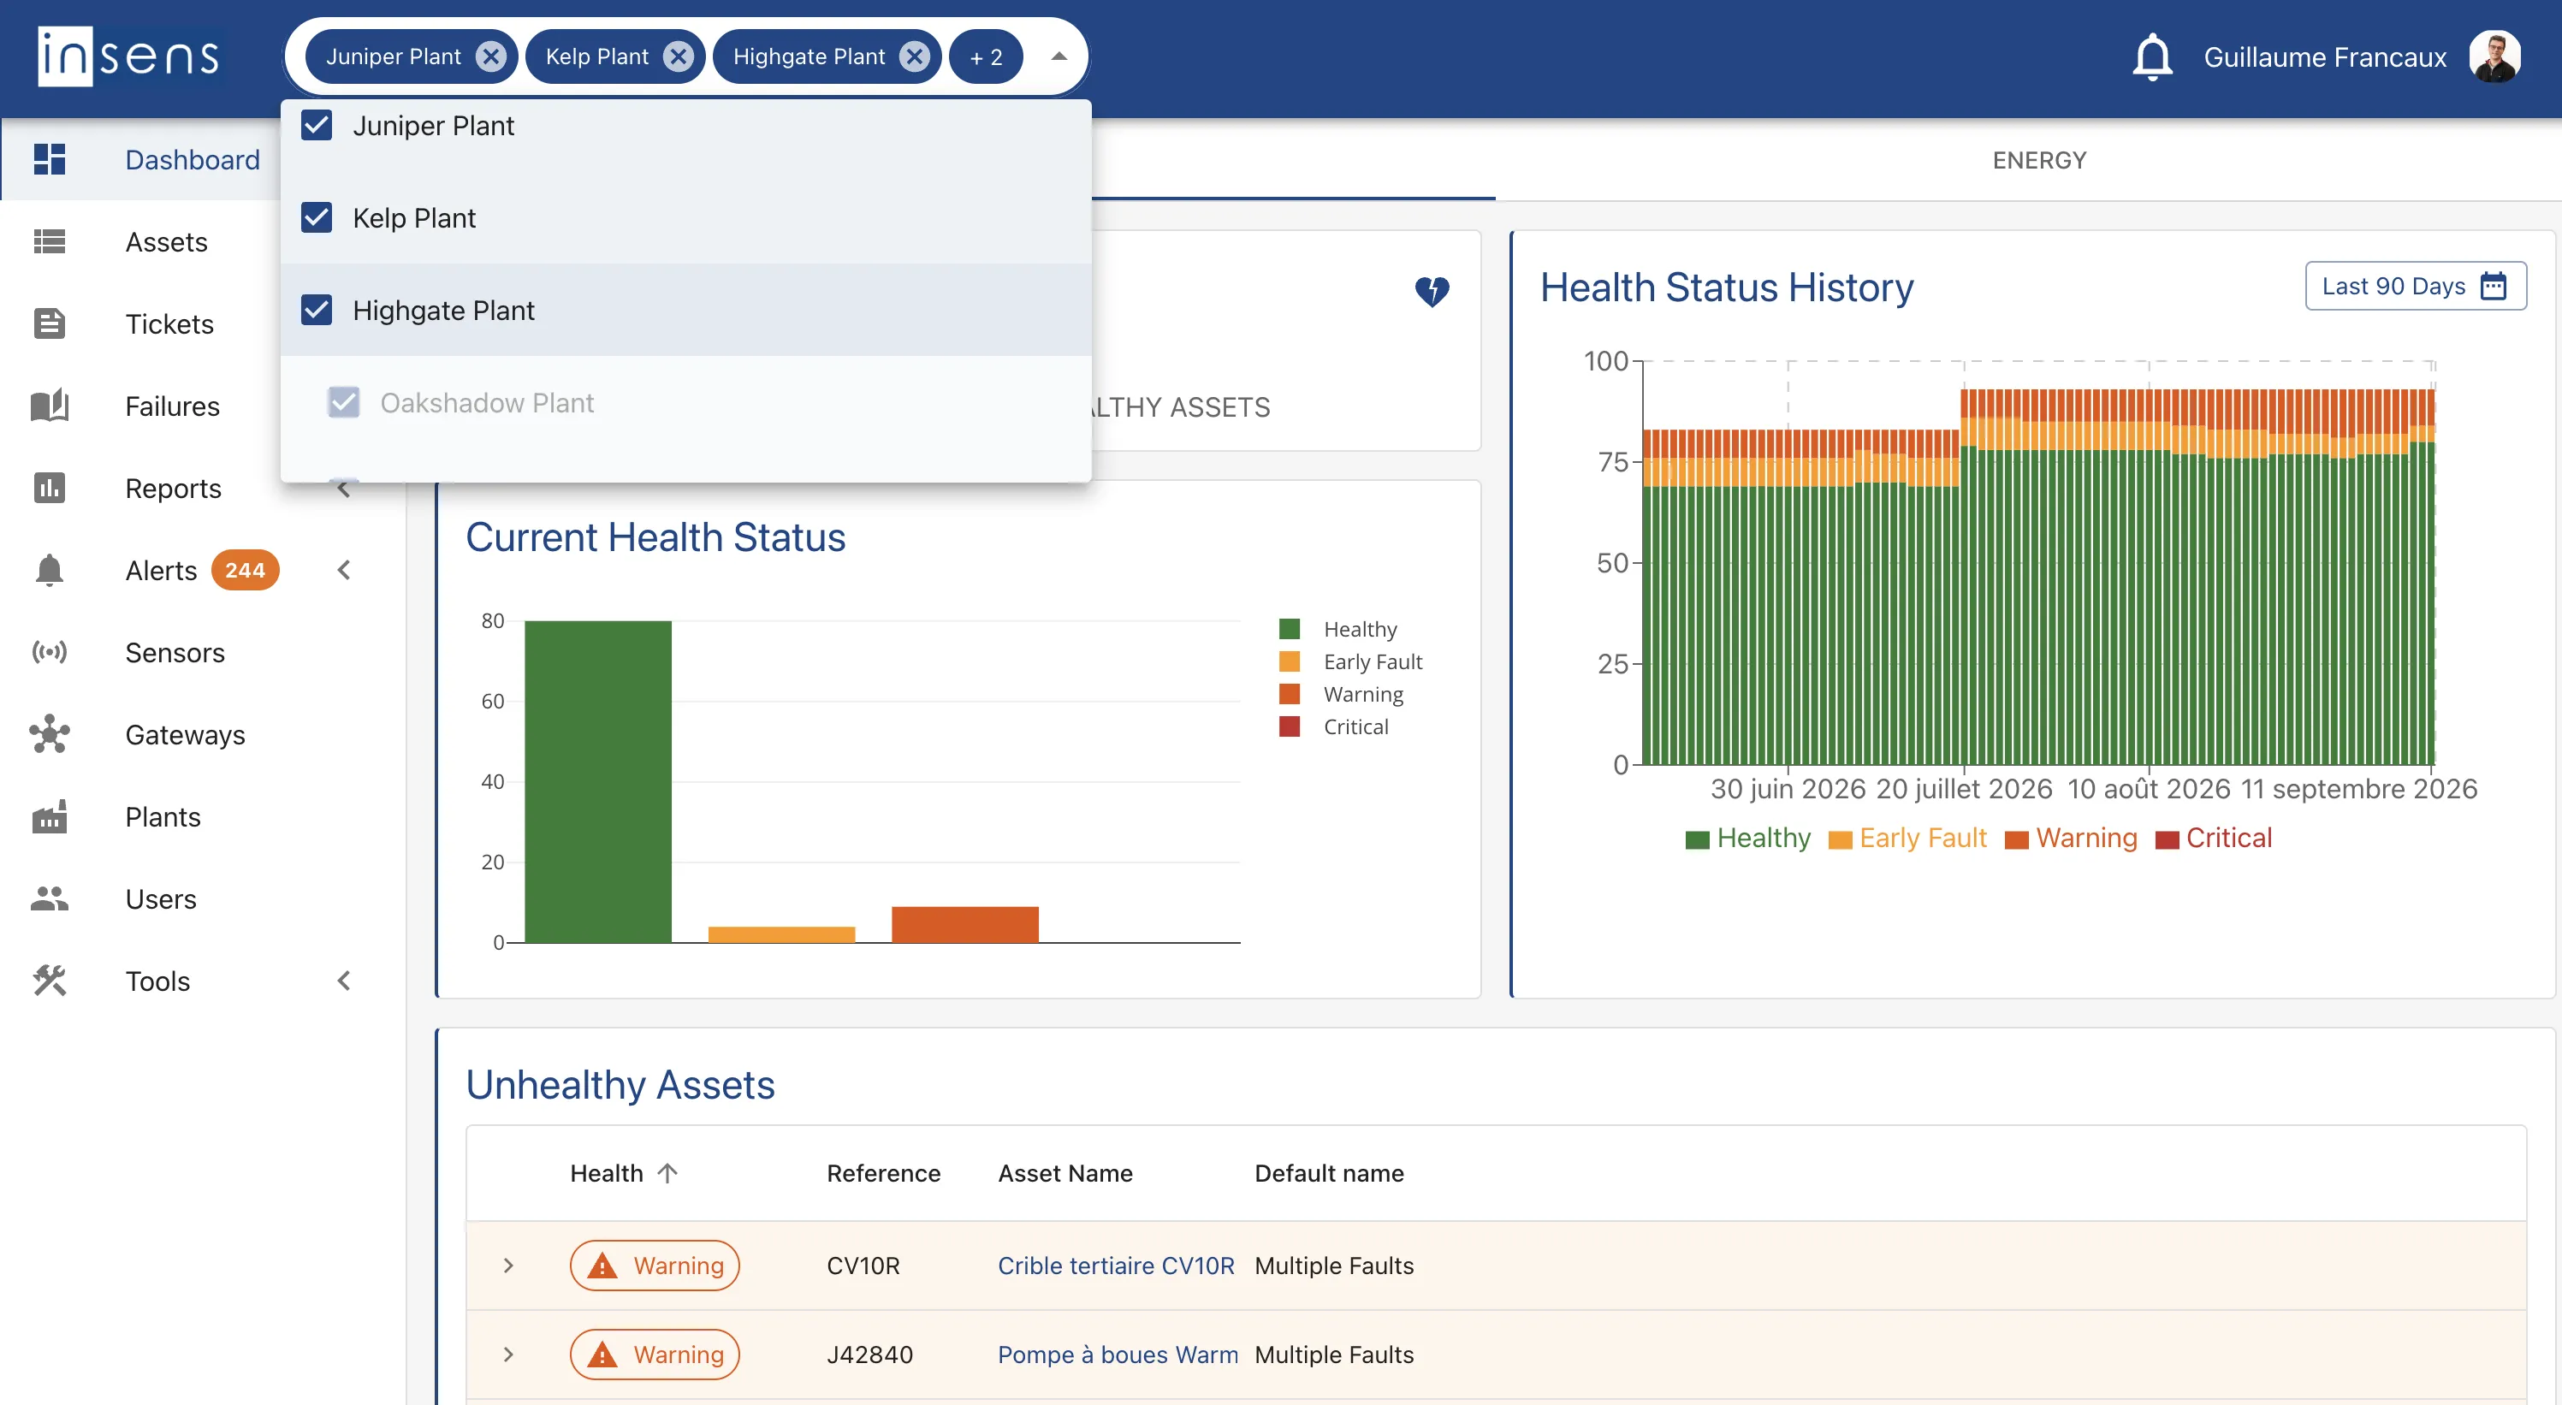Image resolution: width=2562 pixels, height=1405 pixels.
Task: Click the Gateways network icon
Action: (49, 735)
